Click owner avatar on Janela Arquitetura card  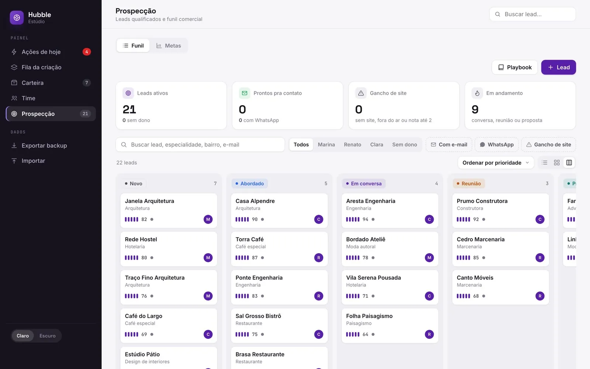pyautogui.click(x=208, y=219)
